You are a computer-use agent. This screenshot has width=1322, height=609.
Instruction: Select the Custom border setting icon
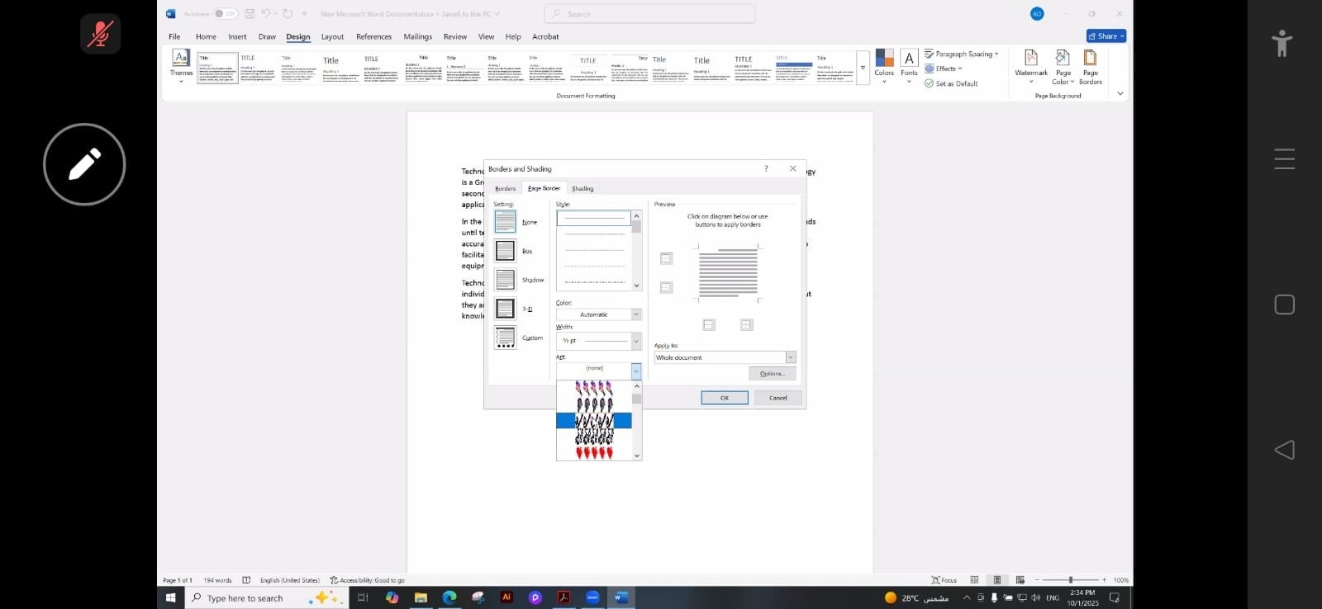(x=505, y=338)
